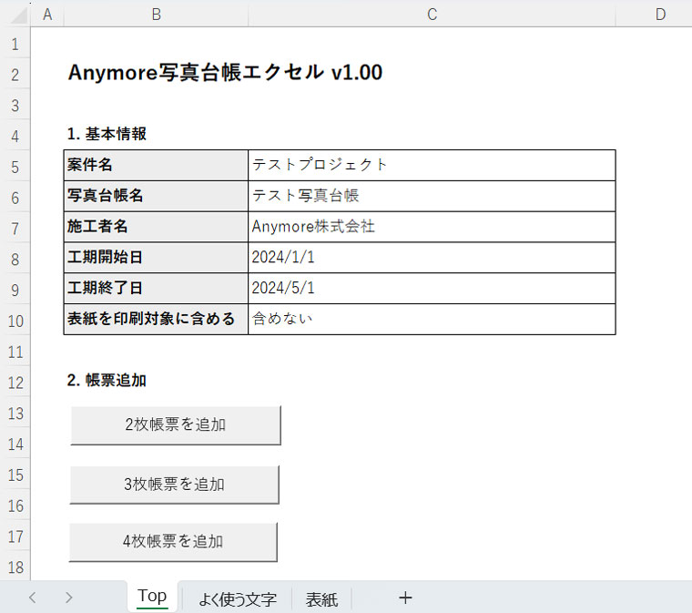The image size is (692, 613).
Task: Select row 10 header
Action: (15, 321)
